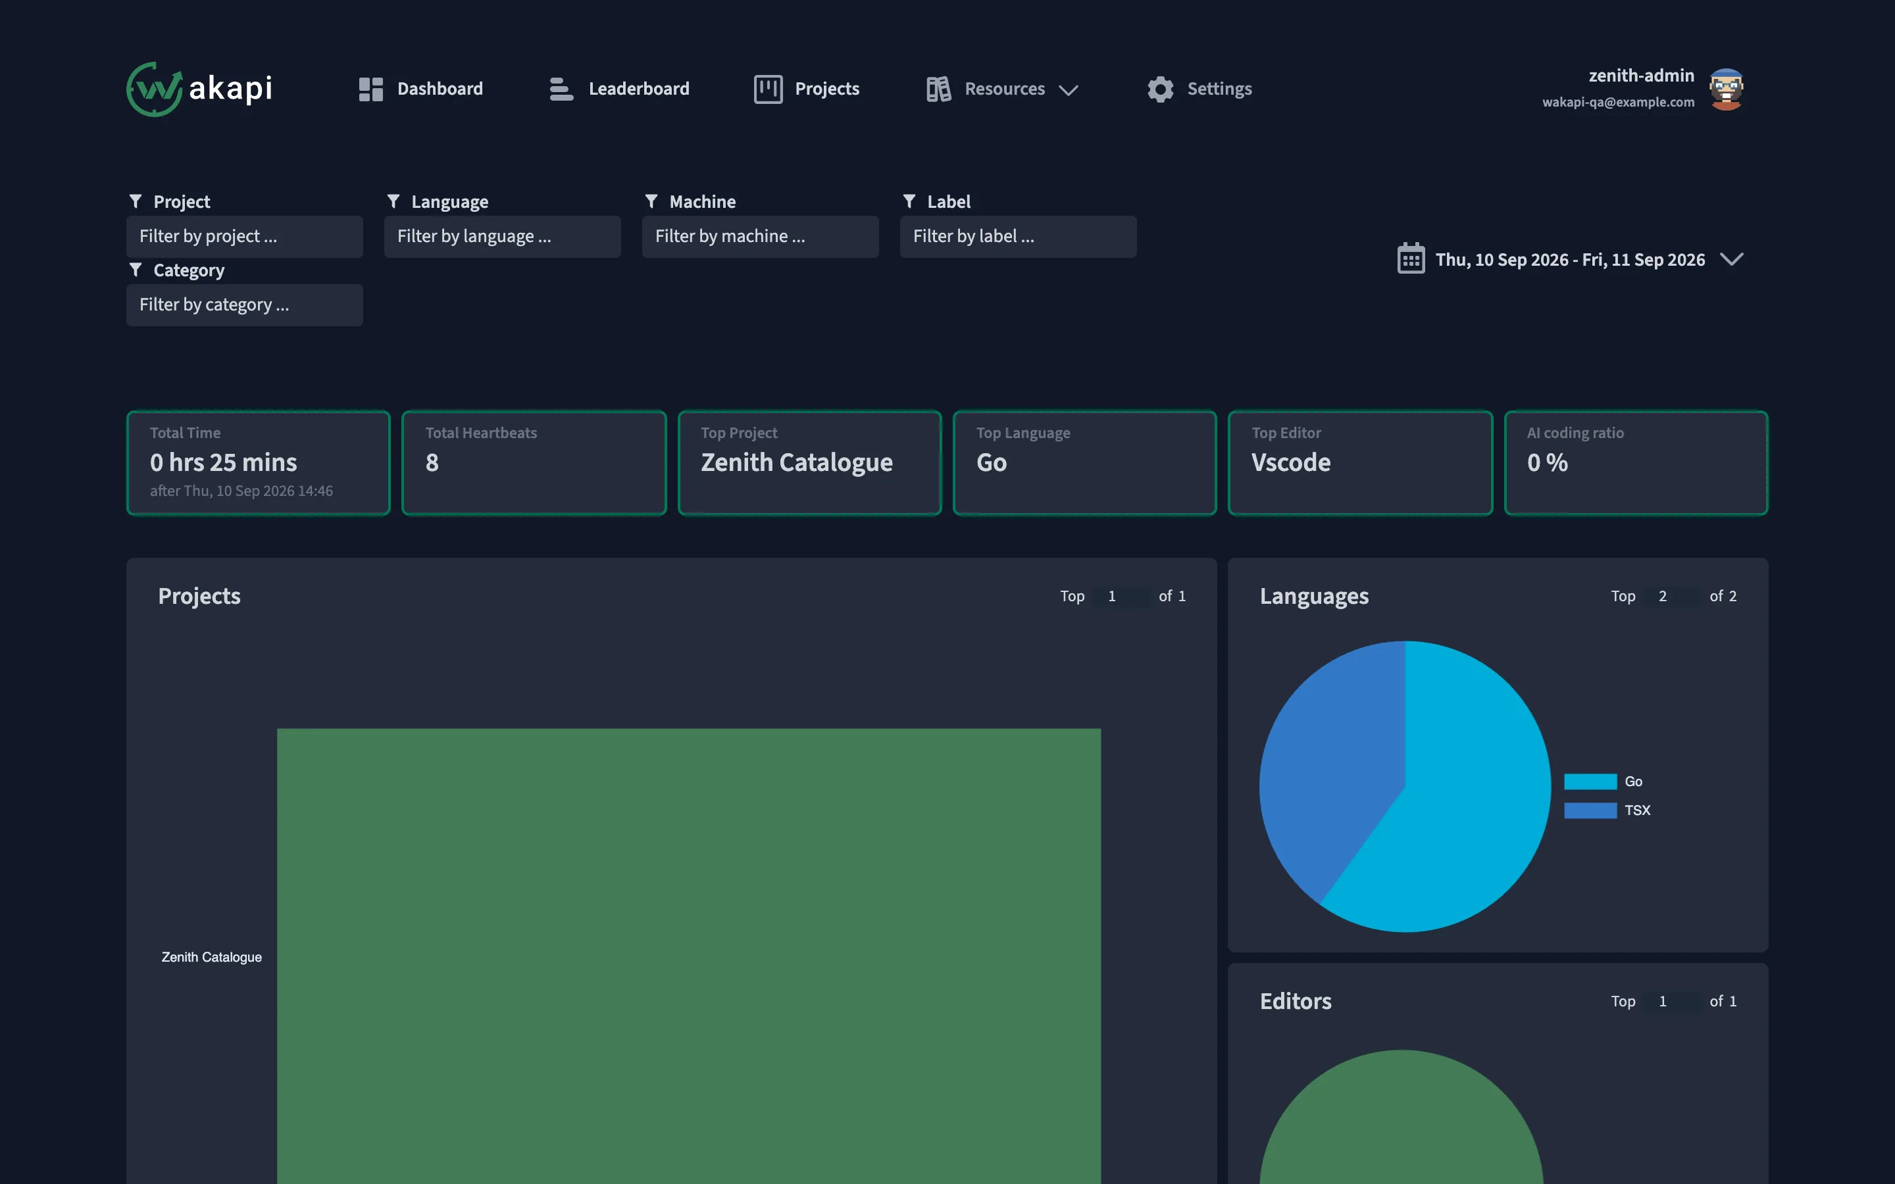Click the Language filter funnel icon
The image size is (1895, 1184).
click(x=393, y=201)
